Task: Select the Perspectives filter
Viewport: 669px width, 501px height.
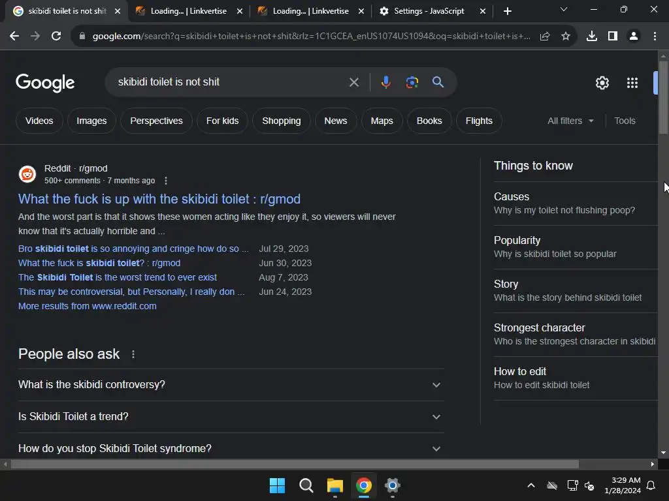Action: click(157, 121)
